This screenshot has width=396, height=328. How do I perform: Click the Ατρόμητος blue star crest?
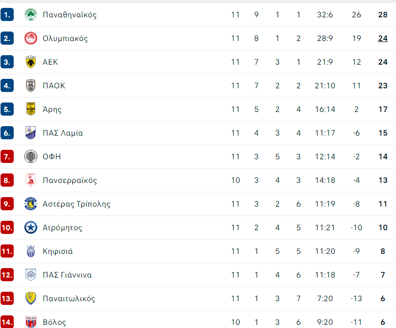(31, 228)
